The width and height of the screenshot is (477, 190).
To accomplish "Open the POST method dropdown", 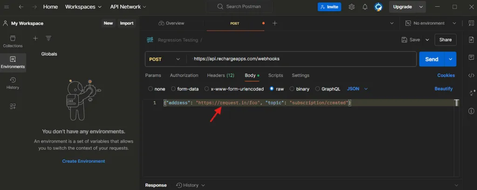I will 165,59.
